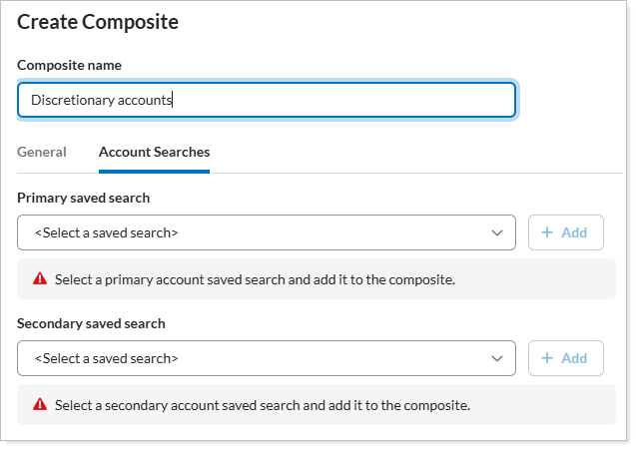Open the Primary saved search dropdown
This screenshot has height=450, width=636.
point(266,232)
